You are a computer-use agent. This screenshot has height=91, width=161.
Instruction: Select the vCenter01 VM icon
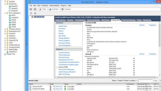tap(10, 17)
